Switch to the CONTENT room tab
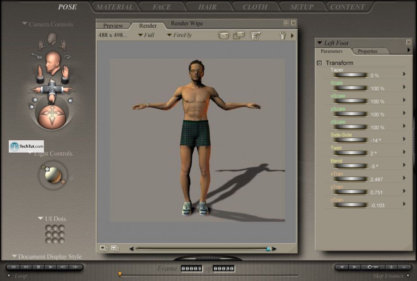 coord(348,7)
